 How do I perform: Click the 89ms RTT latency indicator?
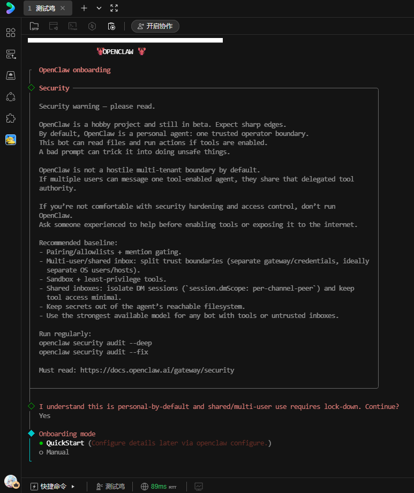pyautogui.click(x=159, y=487)
